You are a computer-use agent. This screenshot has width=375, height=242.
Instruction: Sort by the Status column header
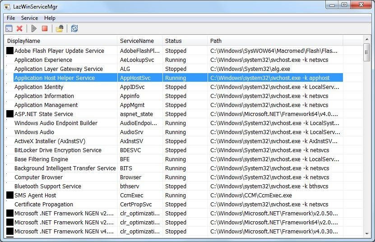185,41
